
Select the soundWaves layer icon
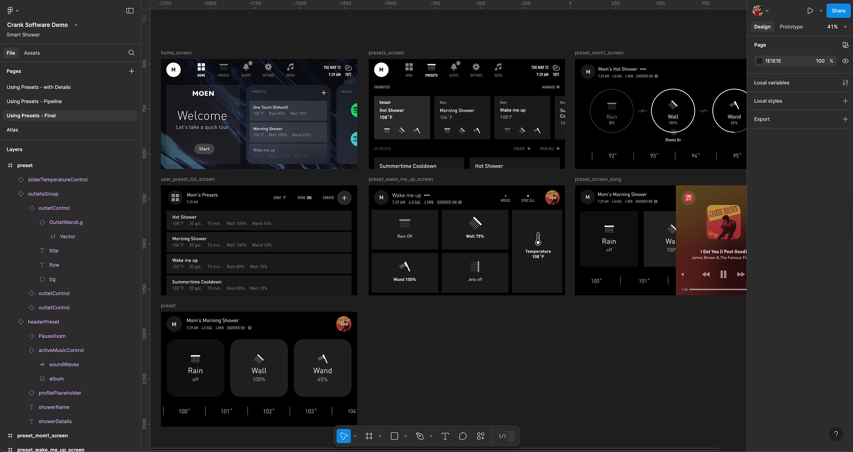pos(42,364)
